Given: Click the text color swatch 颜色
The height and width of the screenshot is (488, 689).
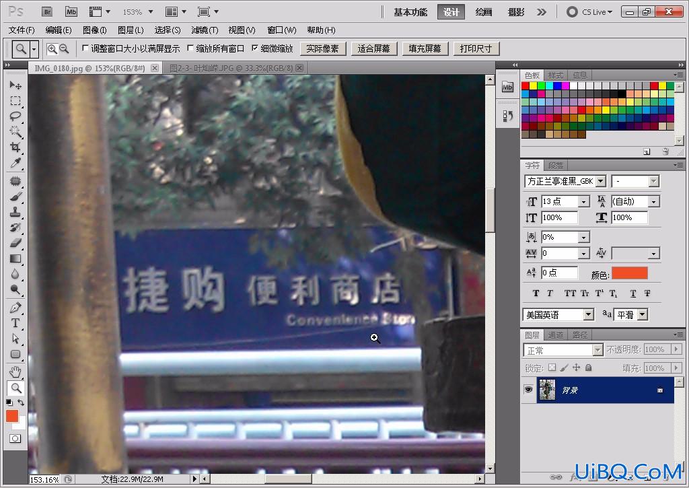Looking at the screenshot, I should (630, 273).
